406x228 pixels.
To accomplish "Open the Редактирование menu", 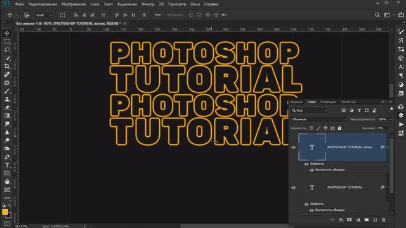I will click(43, 4).
